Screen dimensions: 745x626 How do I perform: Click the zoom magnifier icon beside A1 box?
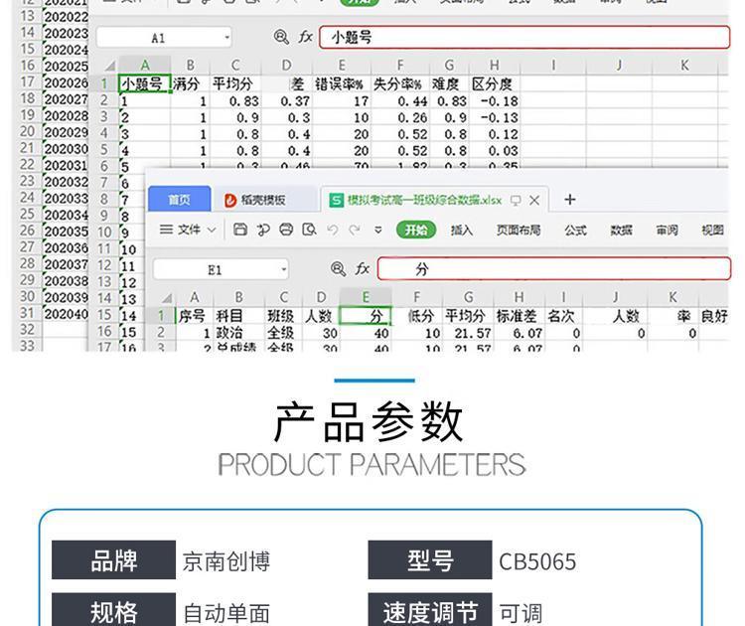[x=280, y=38]
